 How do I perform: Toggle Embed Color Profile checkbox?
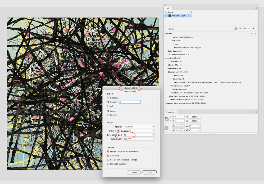pyautogui.click(x=108, y=151)
